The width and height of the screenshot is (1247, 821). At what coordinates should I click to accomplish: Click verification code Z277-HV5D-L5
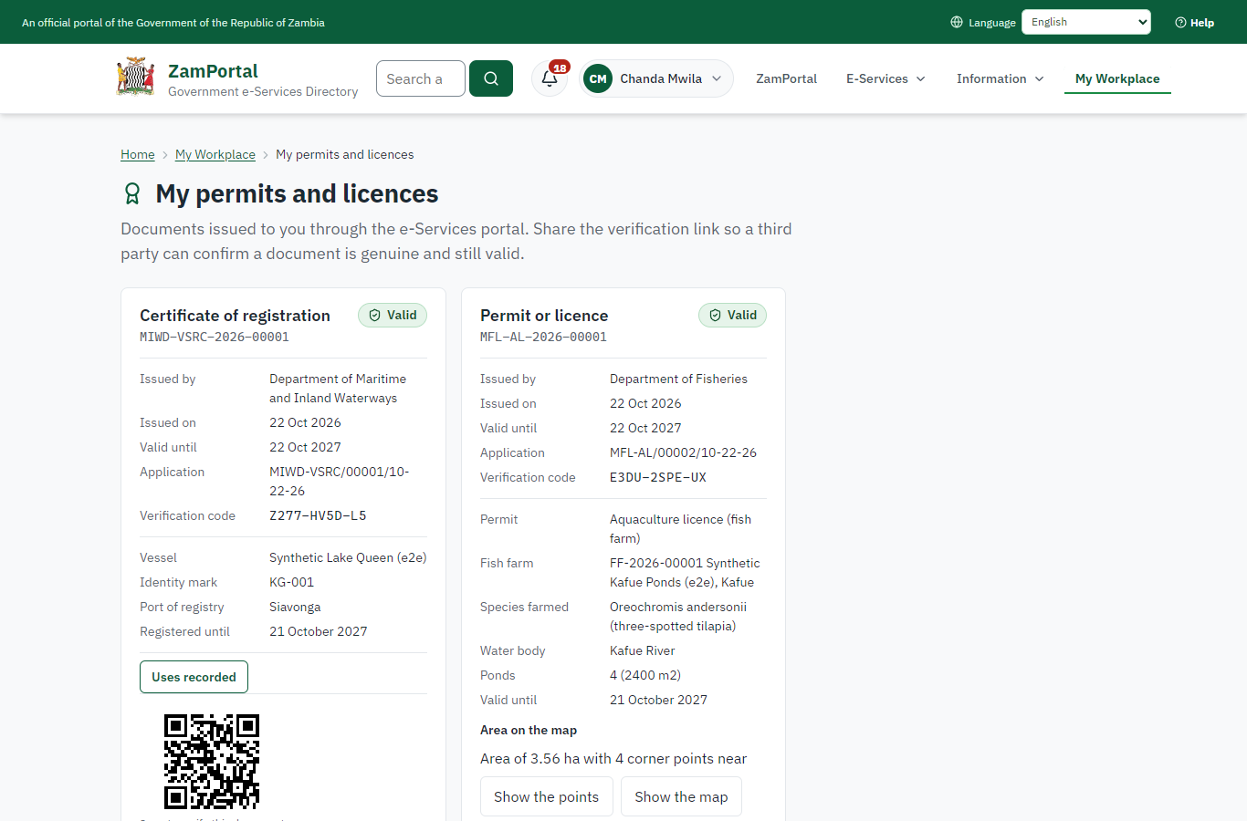point(318,515)
